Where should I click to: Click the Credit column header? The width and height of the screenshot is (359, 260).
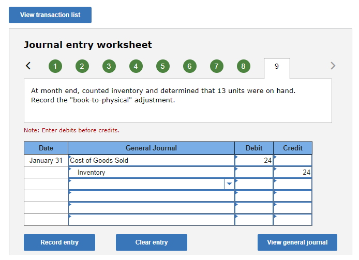click(x=293, y=148)
